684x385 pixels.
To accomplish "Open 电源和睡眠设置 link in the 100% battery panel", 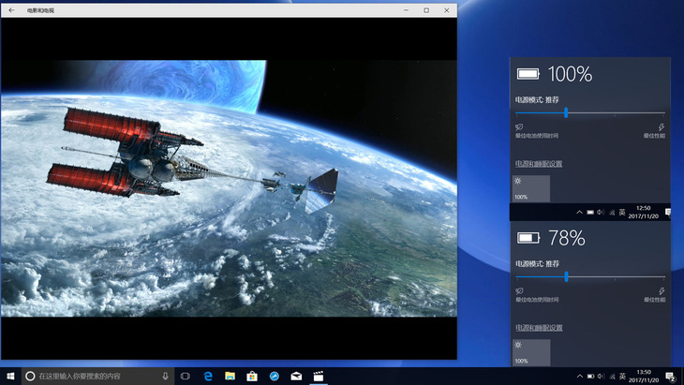I will pyautogui.click(x=538, y=163).
